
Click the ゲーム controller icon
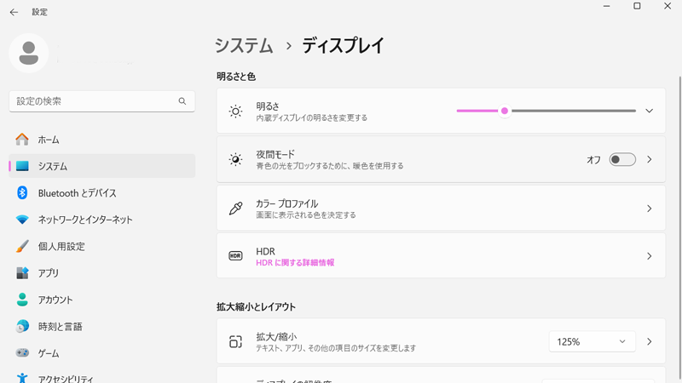click(x=22, y=353)
